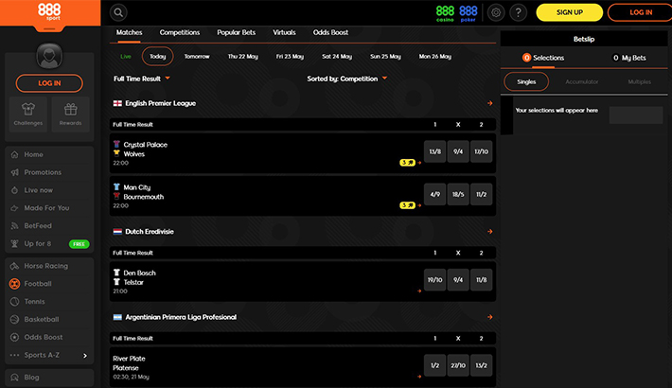Image resolution: width=672 pixels, height=388 pixels.
Task: Bet River Plate win at 1/2
Action: tap(435, 365)
